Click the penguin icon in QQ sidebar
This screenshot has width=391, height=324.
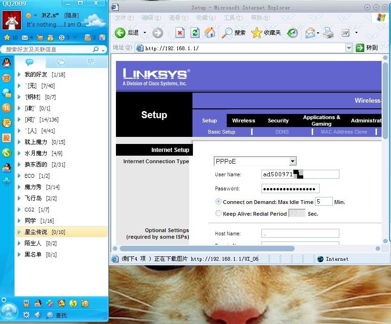click(7, 63)
